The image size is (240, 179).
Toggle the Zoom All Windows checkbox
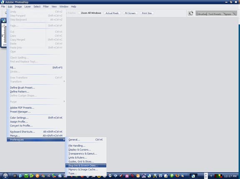pos(79,13)
